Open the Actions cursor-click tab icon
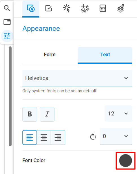 pos(67,8)
